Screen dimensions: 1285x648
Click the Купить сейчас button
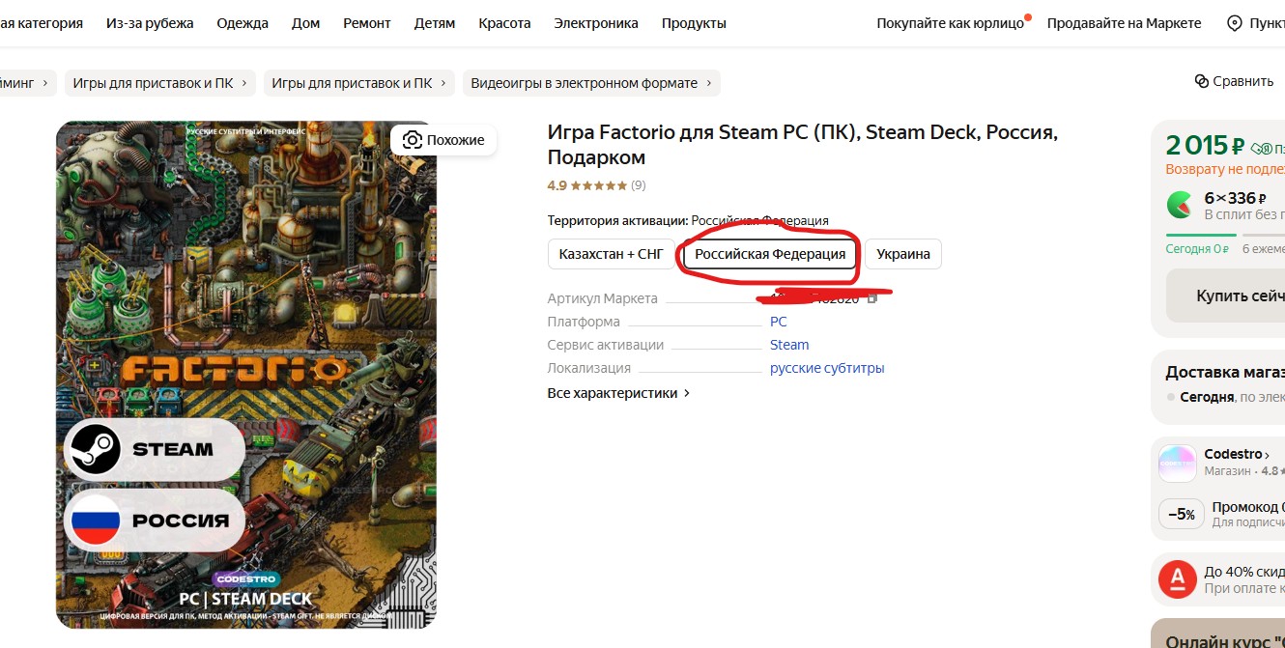pyautogui.click(x=1225, y=296)
